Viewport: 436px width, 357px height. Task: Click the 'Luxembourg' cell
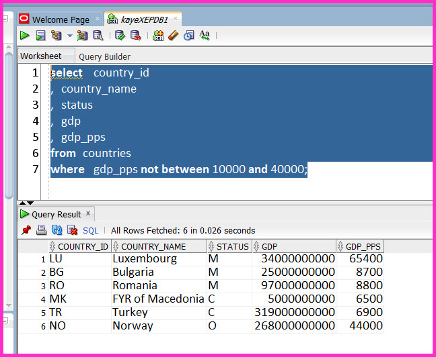pyautogui.click(x=159, y=259)
